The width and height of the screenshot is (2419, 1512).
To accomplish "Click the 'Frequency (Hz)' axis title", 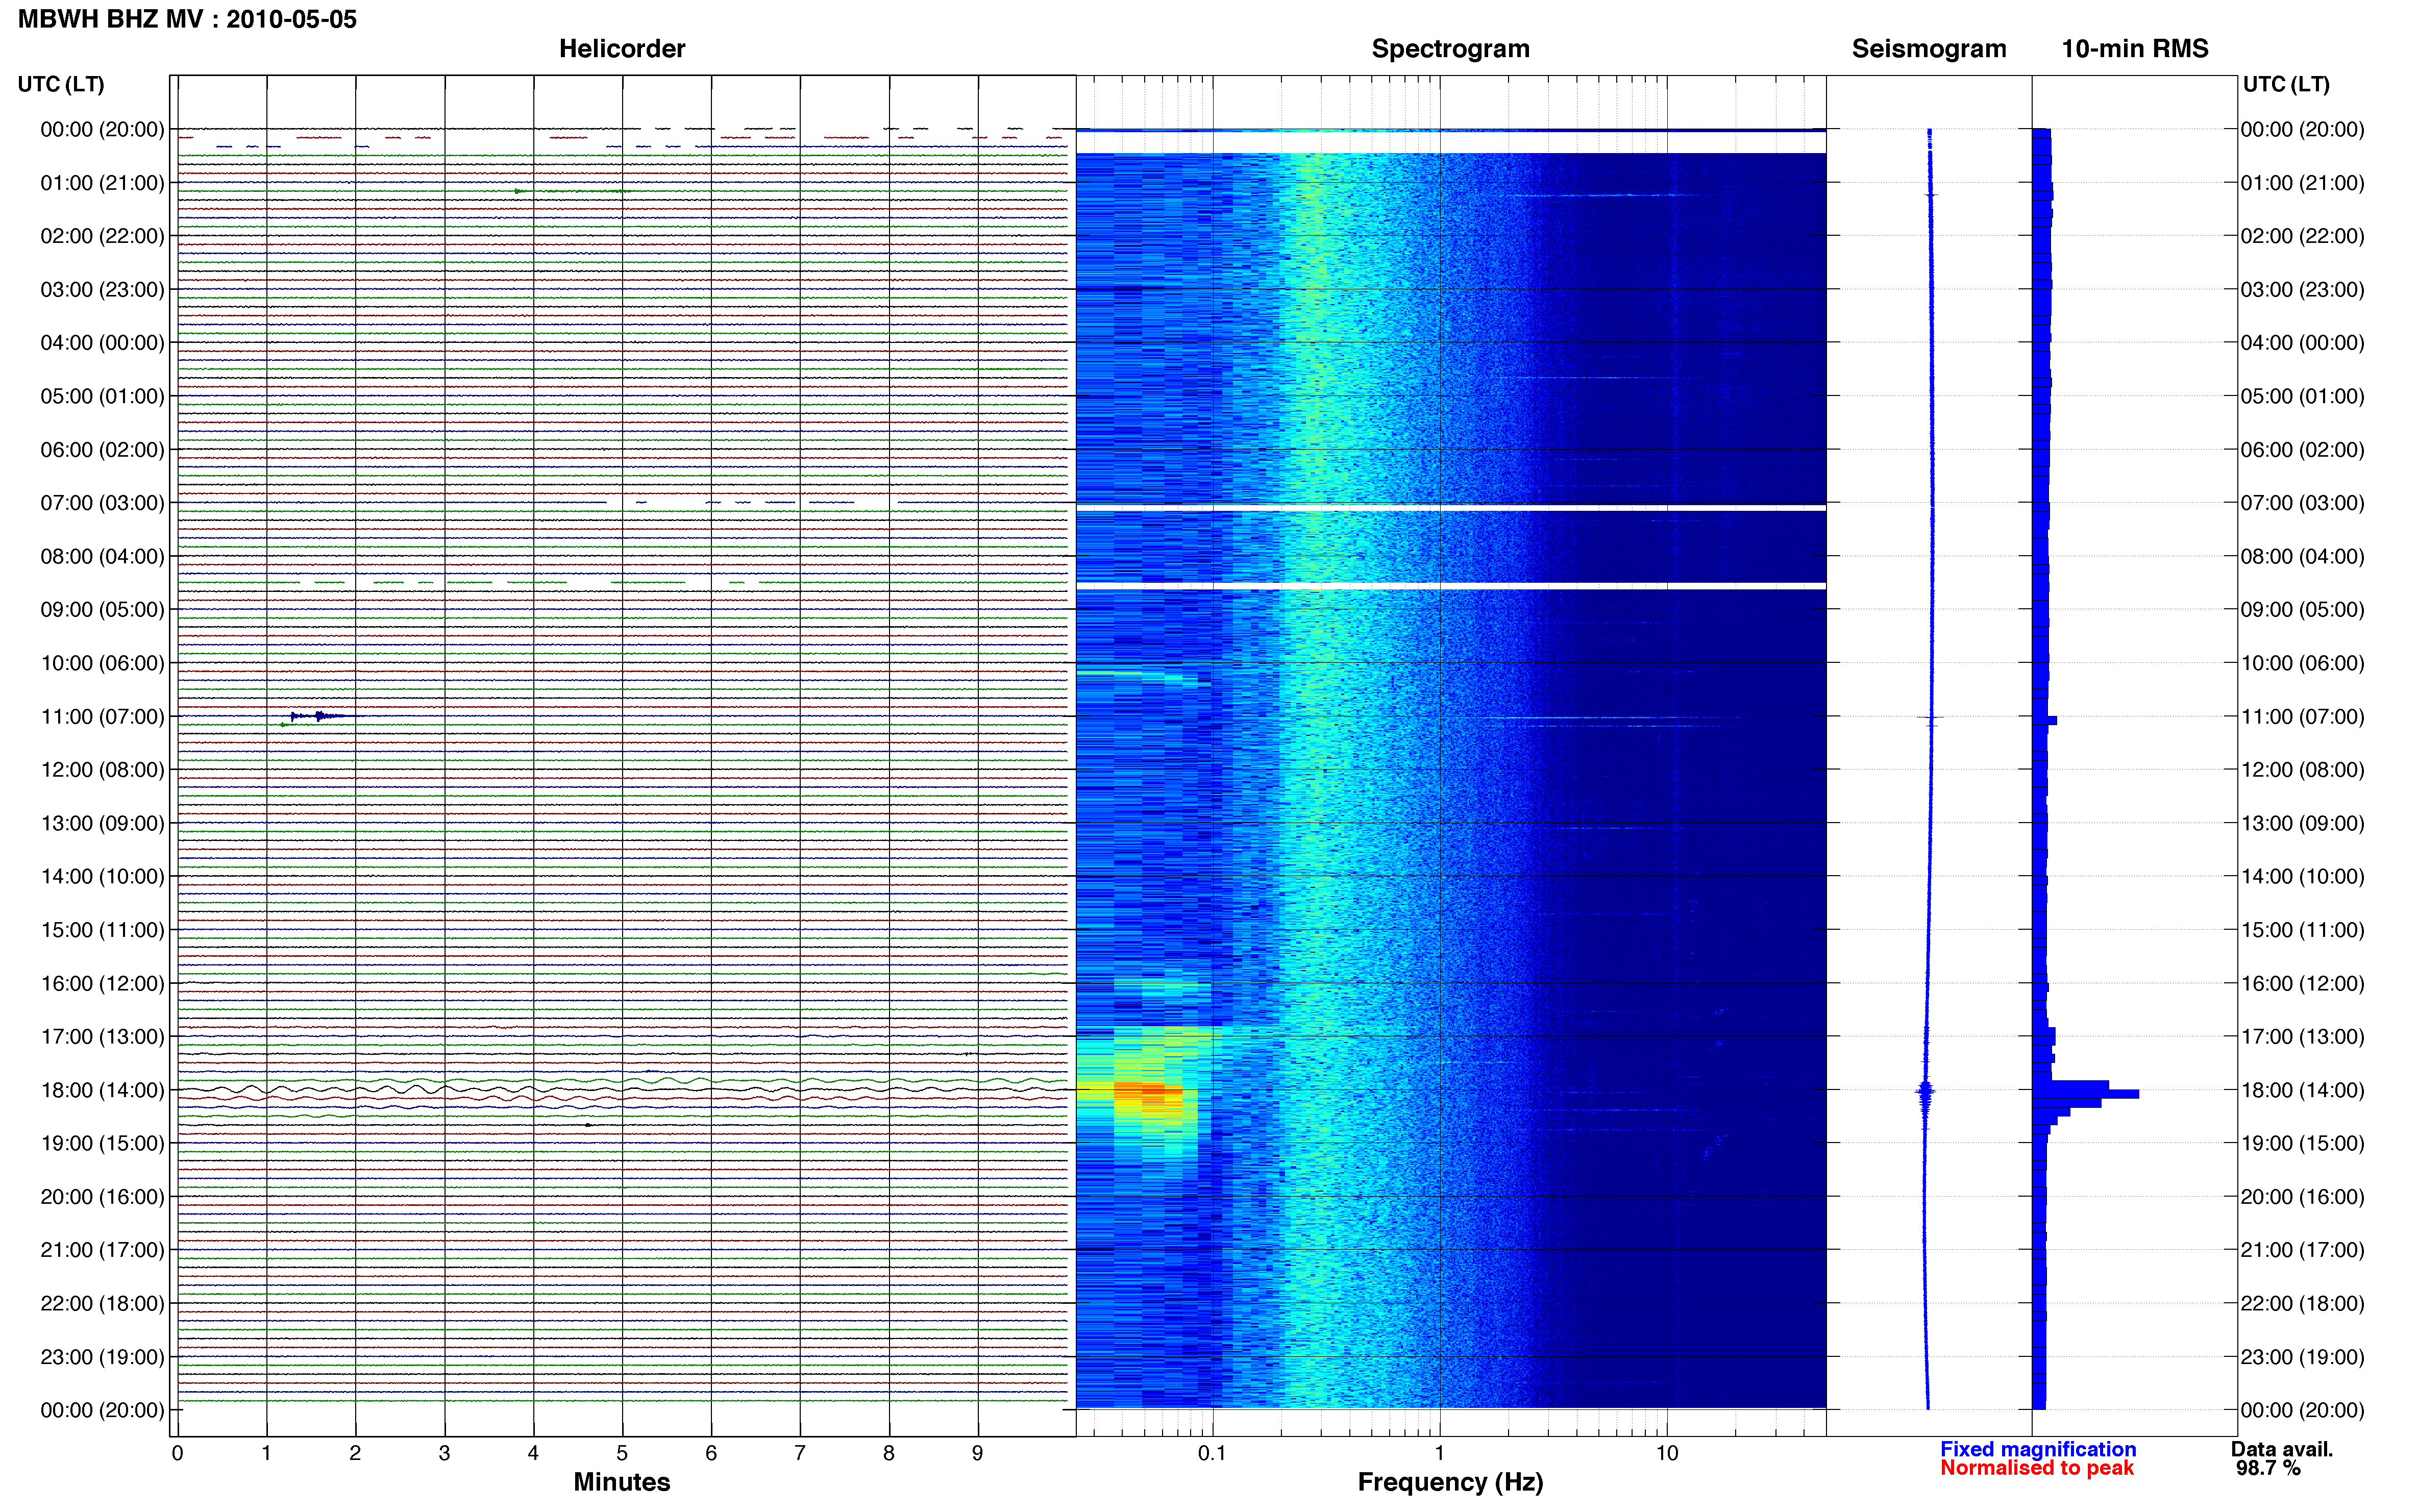I will [1450, 1482].
